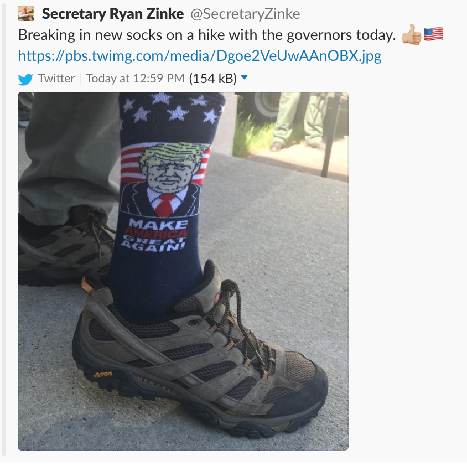
Task: Click the (154 kB) file size text
Action: 213,79
